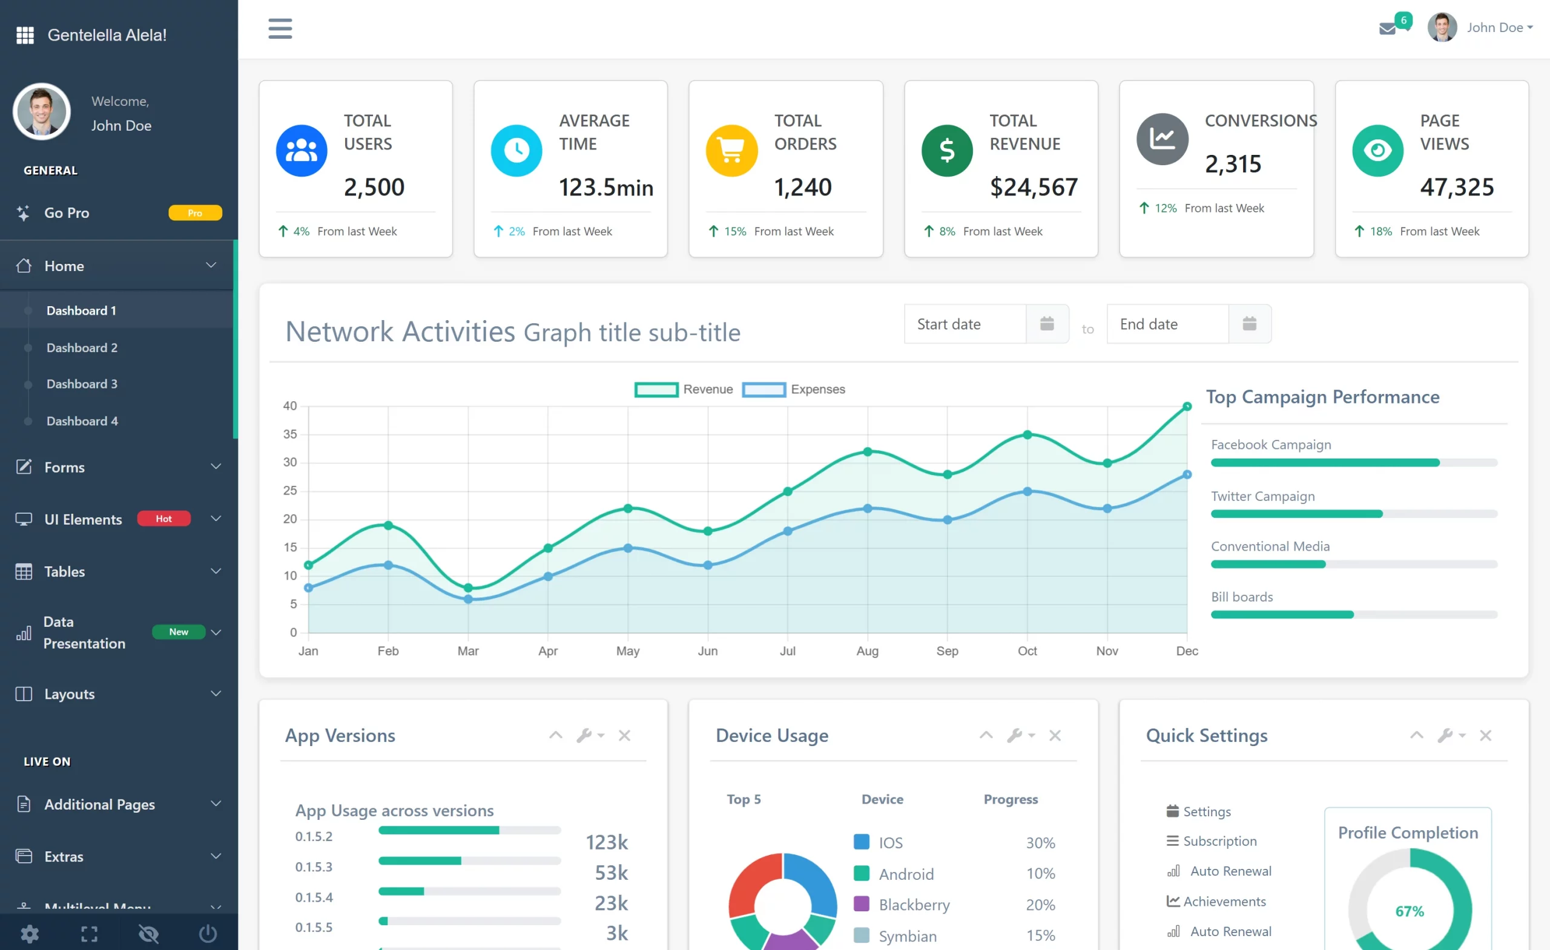Click the Go Pro button
Image resolution: width=1550 pixels, height=950 pixels.
coord(67,212)
